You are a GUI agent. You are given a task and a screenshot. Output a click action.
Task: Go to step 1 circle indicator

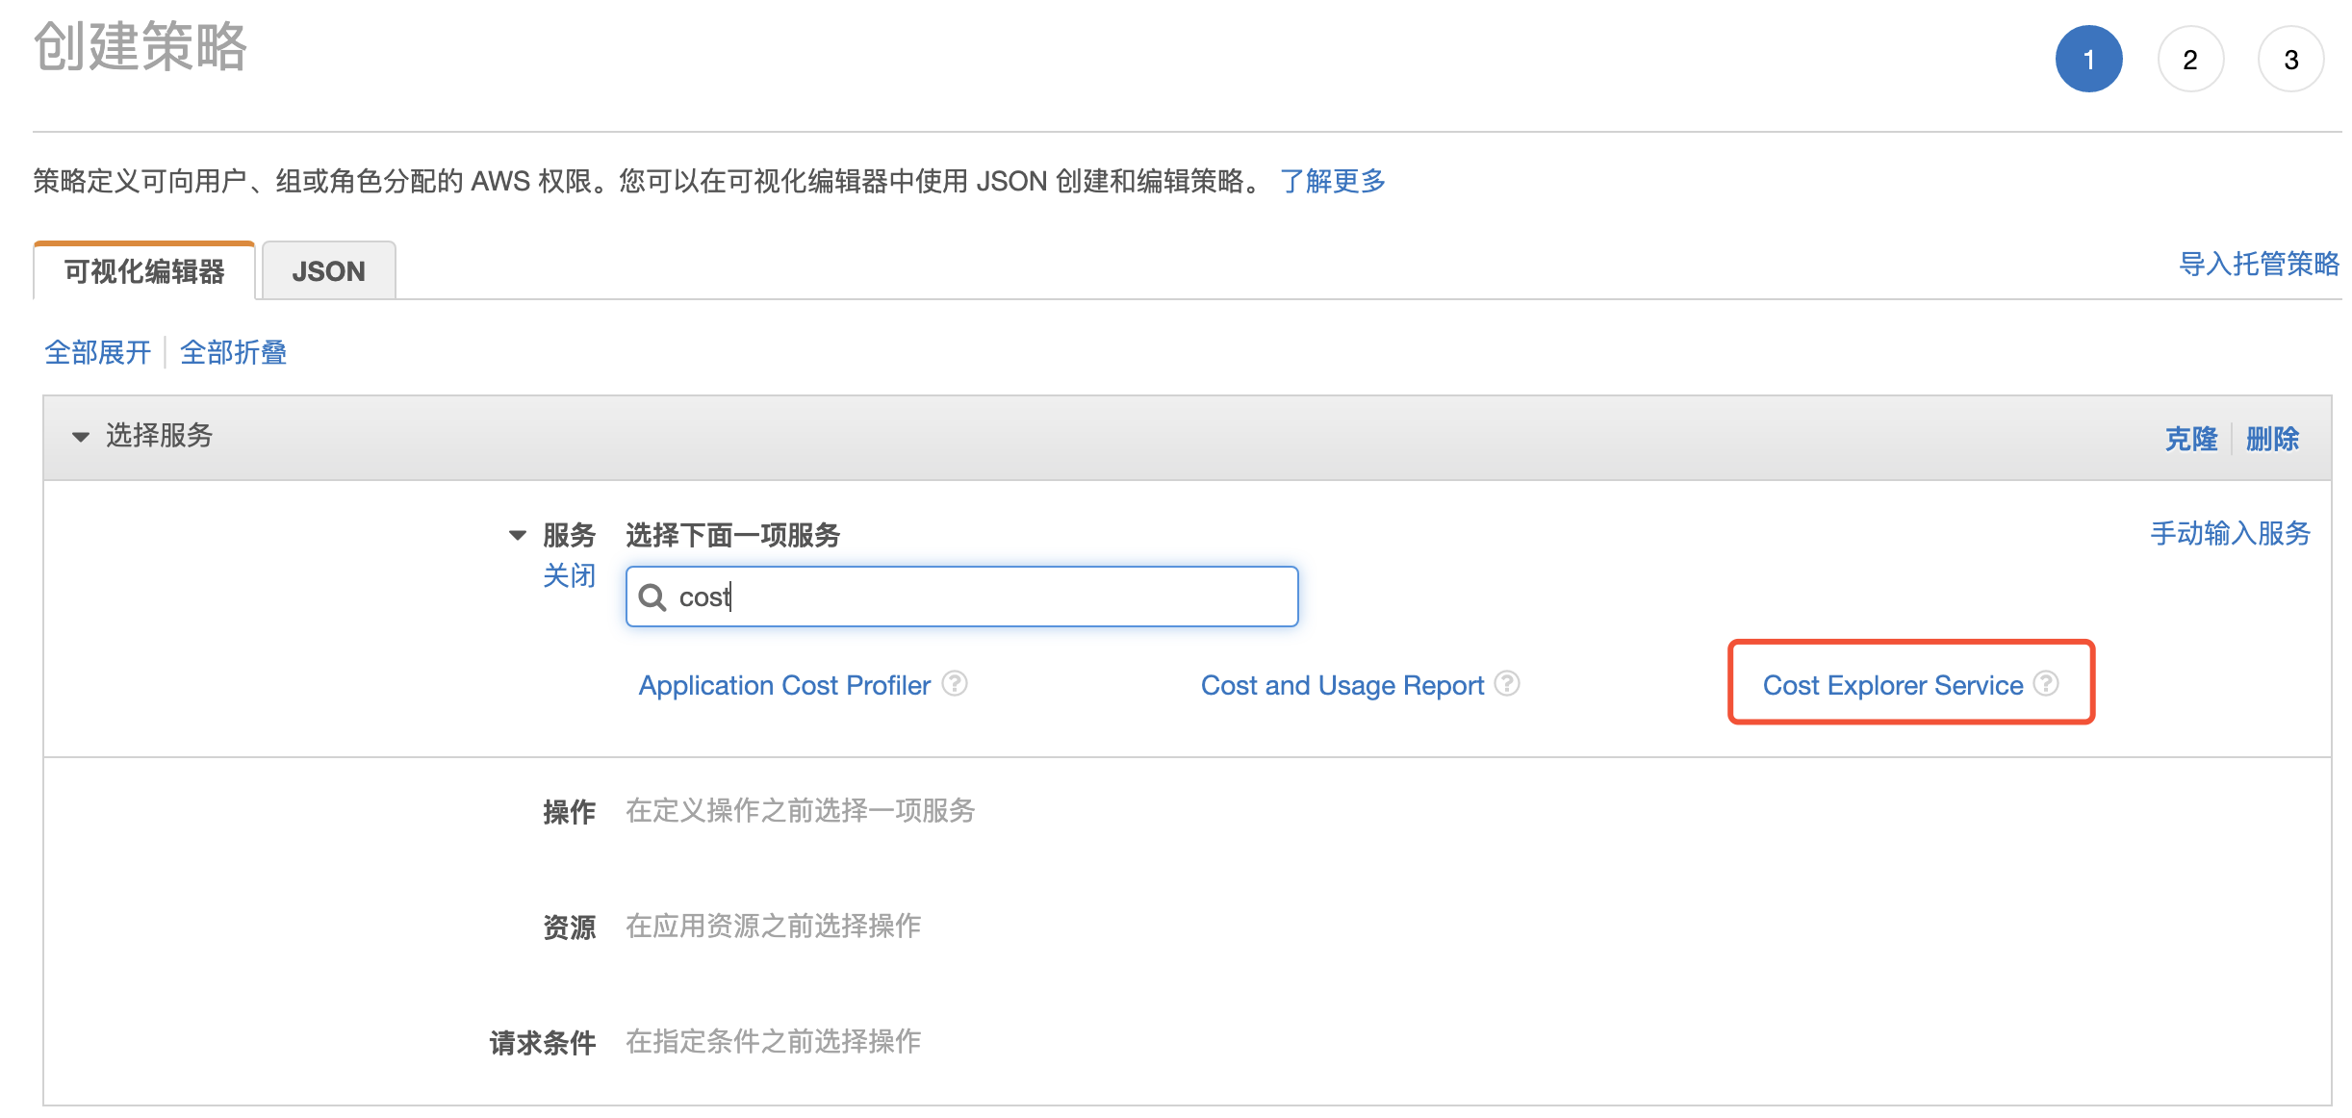click(2089, 60)
